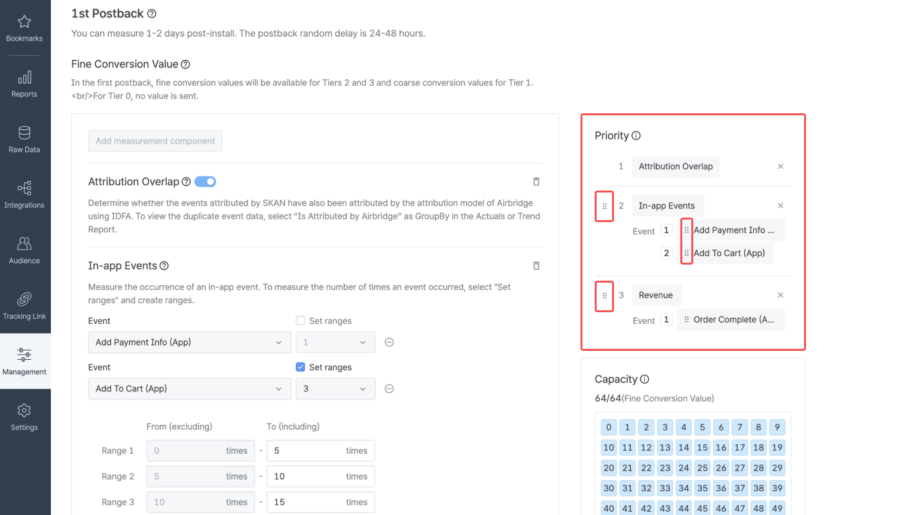Remove Revenue from Priority list
Image resolution: width=902 pixels, height=515 pixels.
click(780, 295)
